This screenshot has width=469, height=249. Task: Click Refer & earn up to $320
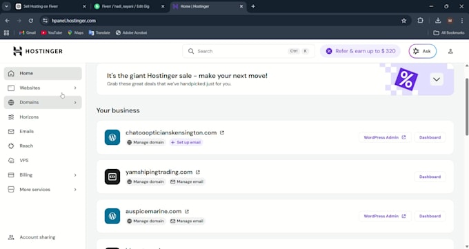[360, 51]
